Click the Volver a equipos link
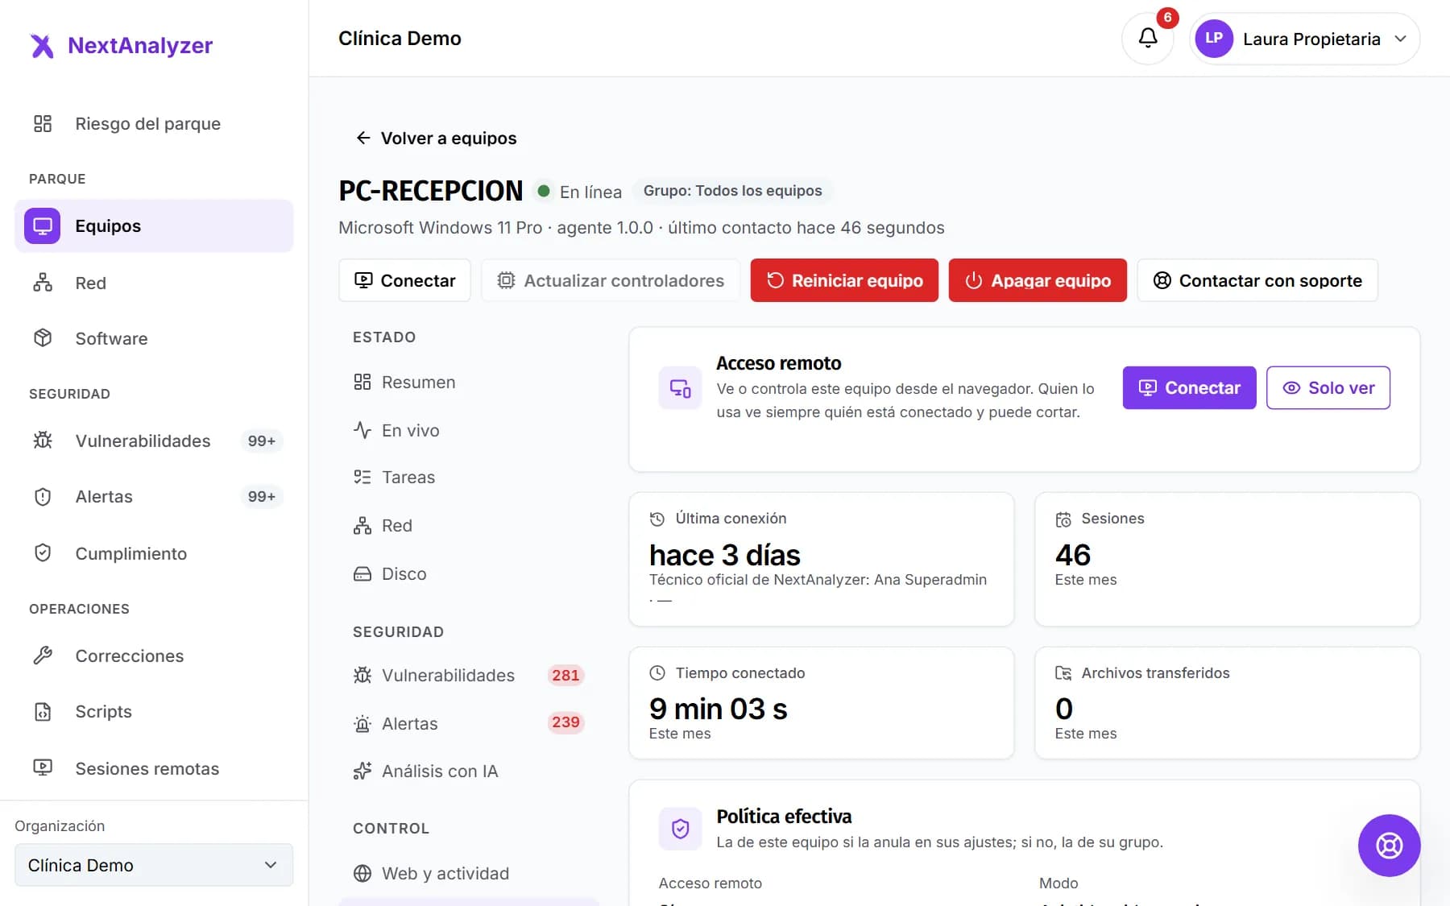The image size is (1450, 906). (x=436, y=138)
